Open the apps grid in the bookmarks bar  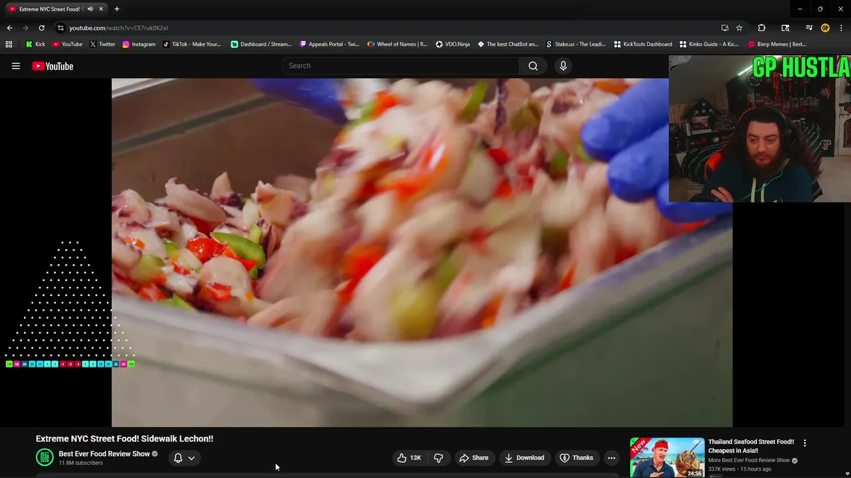click(9, 44)
